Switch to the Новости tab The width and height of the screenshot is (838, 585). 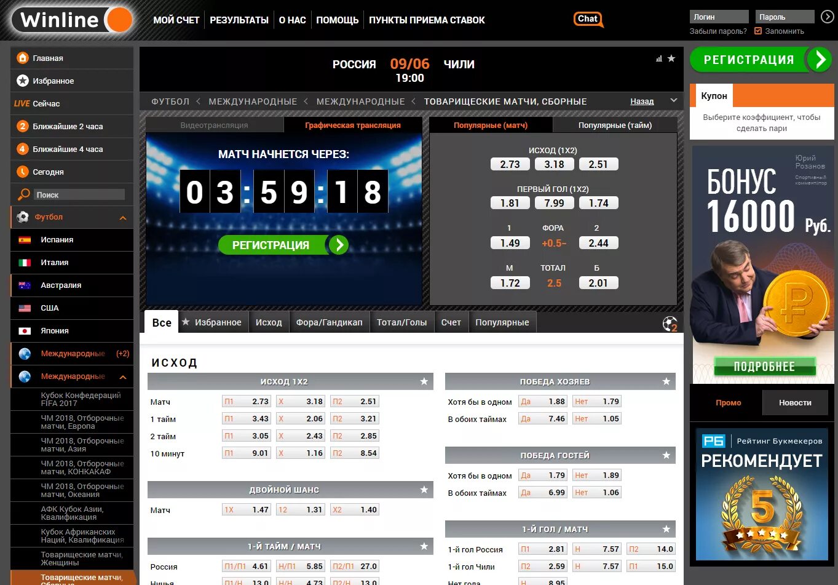click(x=795, y=403)
